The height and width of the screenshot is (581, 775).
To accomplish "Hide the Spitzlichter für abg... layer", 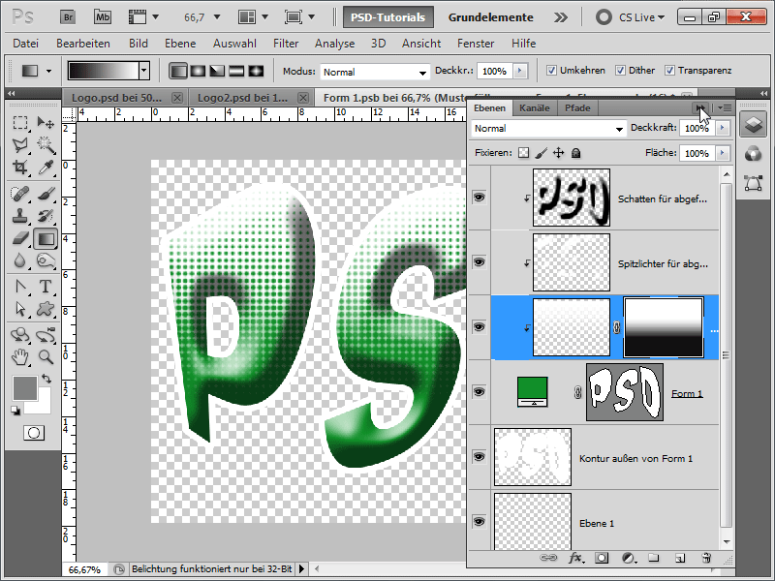I will (x=479, y=262).
